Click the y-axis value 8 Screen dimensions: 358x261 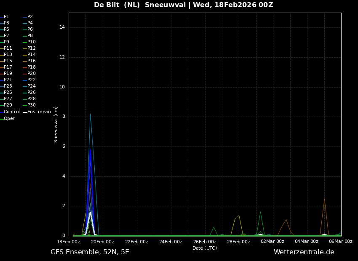64,117
